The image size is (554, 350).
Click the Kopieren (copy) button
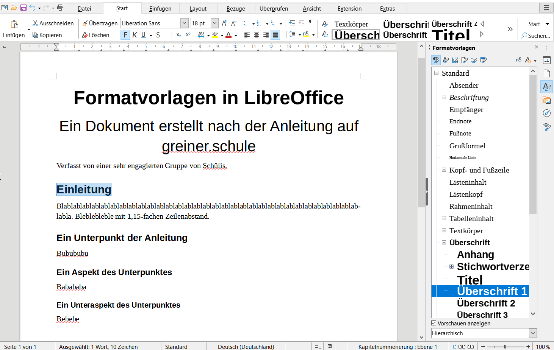pyautogui.click(x=47, y=35)
